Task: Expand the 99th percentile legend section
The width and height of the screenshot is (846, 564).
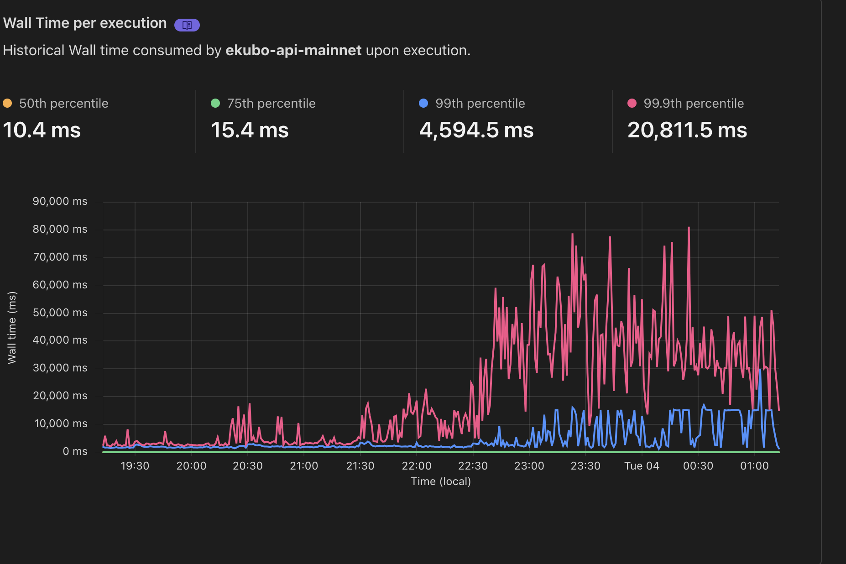Action: [481, 103]
